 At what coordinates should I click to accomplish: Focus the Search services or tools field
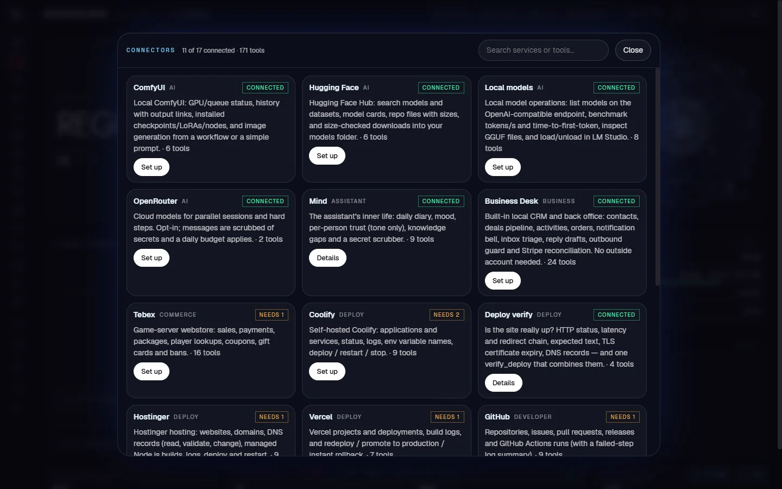[543, 50]
